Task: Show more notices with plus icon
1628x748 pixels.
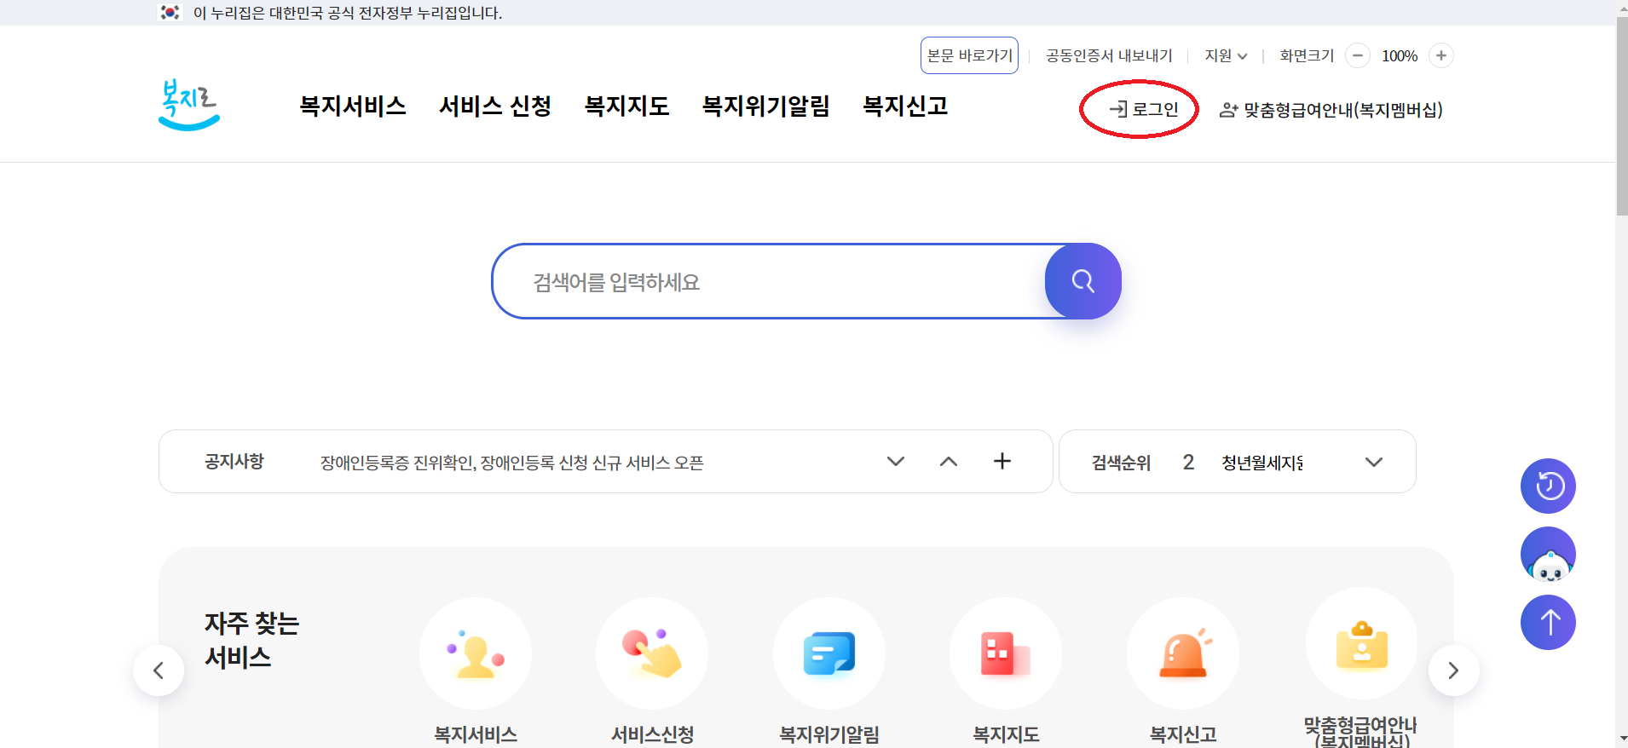Action: tap(1002, 461)
